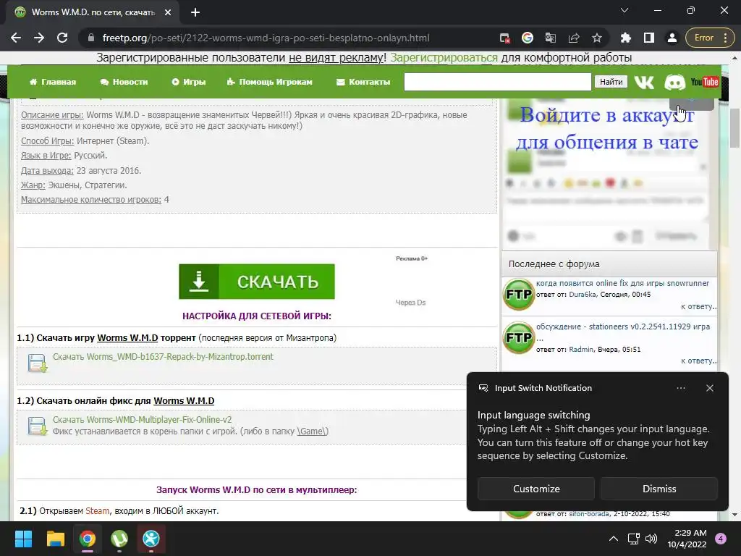The height and width of the screenshot is (556, 741).
Task: Open the Контакты menu item
Action: point(363,82)
